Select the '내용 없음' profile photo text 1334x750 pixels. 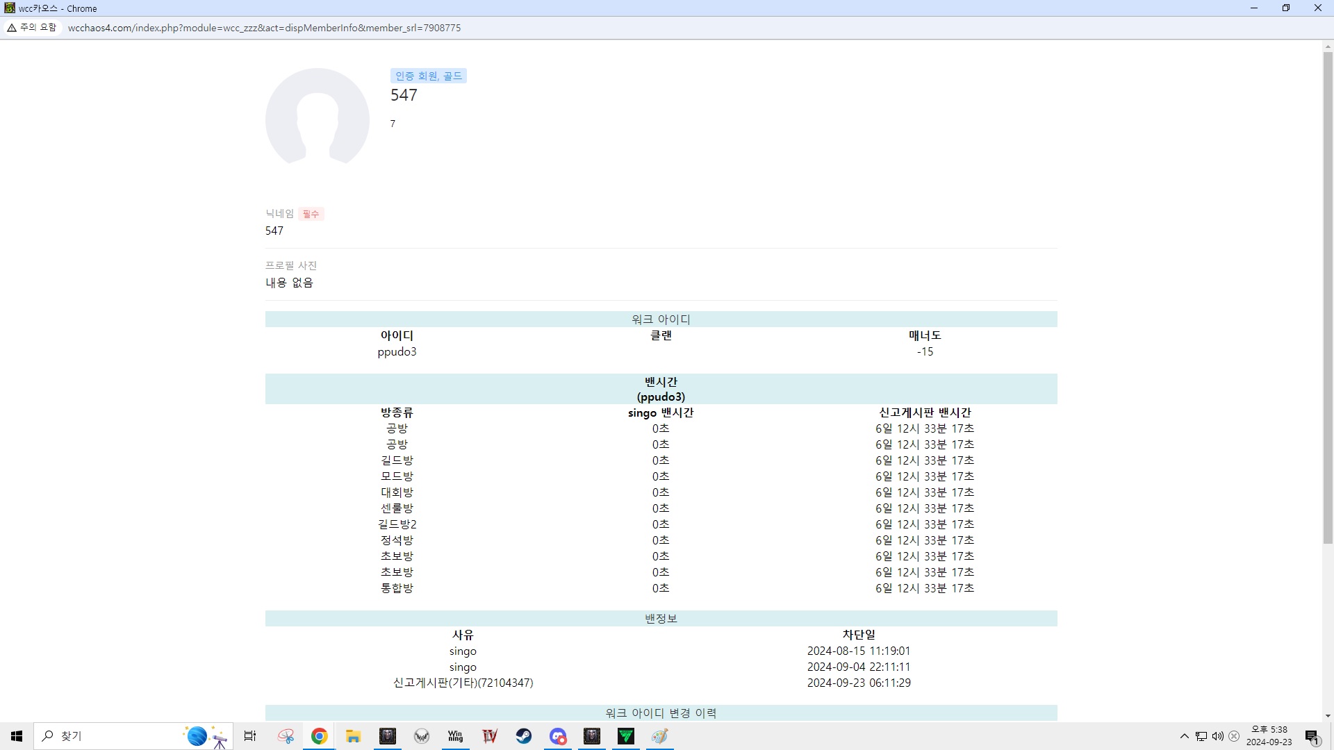(x=289, y=283)
